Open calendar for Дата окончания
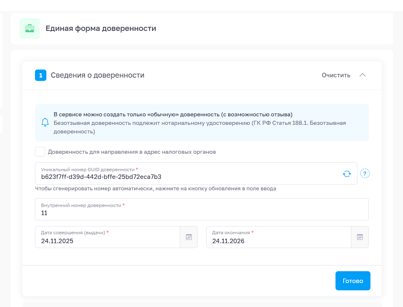Screen dimensions: 403x307 pos(360,237)
